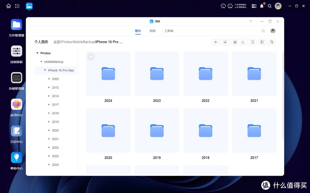The width and height of the screenshot is (310, 193).
Task: Expand the 2017 node in the tree
Action: (49, 104)
